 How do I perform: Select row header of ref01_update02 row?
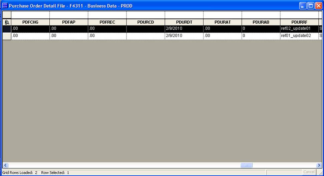click(7, 36)
